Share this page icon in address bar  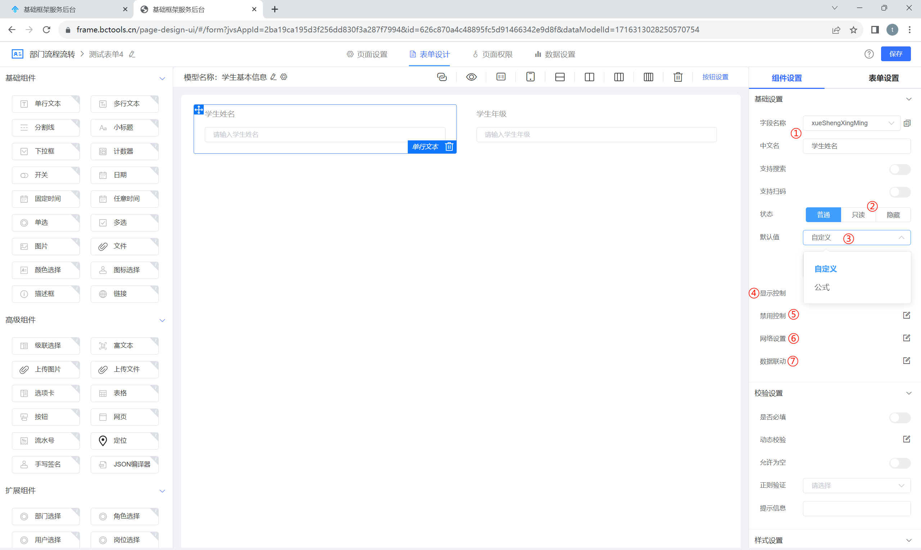pos(836,30)
